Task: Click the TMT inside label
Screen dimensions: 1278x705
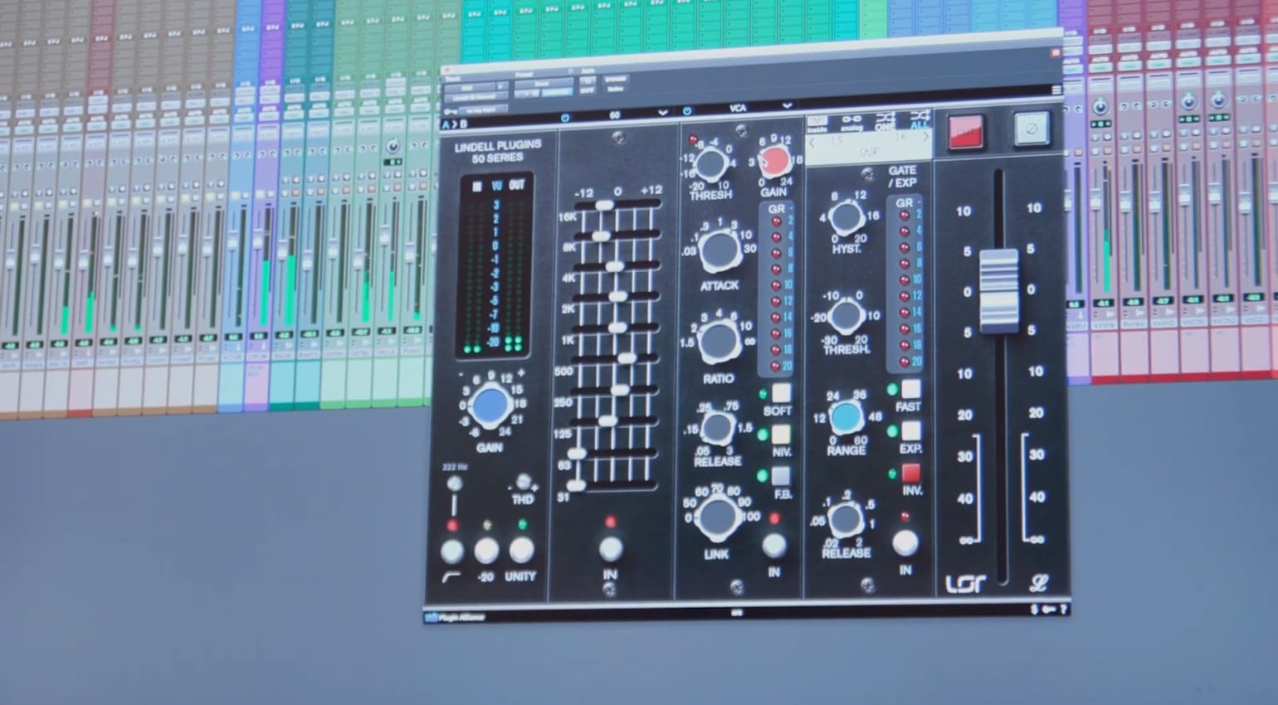Action: click(x=817, y=124)
